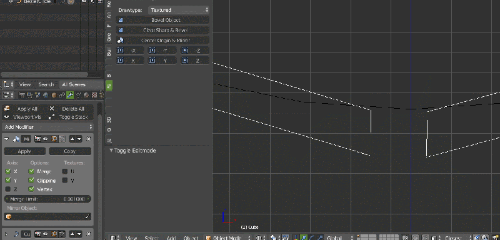Open the Constraints properties tab (chain icon)
The height and width of the screenshot is (240, 500).
click(62, 95)
